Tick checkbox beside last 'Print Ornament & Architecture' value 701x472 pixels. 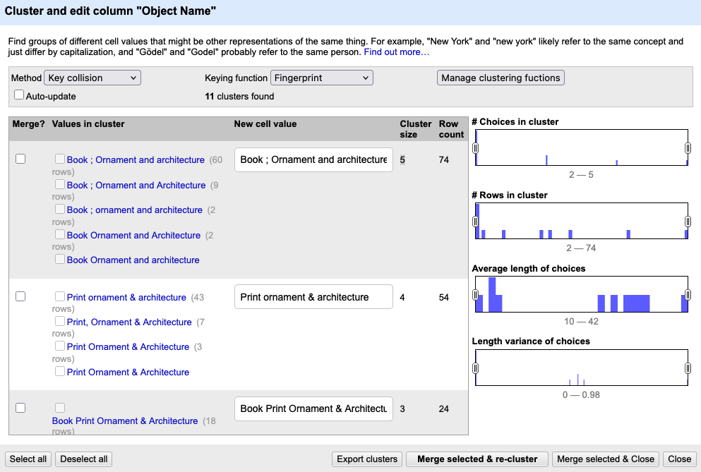(x=60, y=371)
